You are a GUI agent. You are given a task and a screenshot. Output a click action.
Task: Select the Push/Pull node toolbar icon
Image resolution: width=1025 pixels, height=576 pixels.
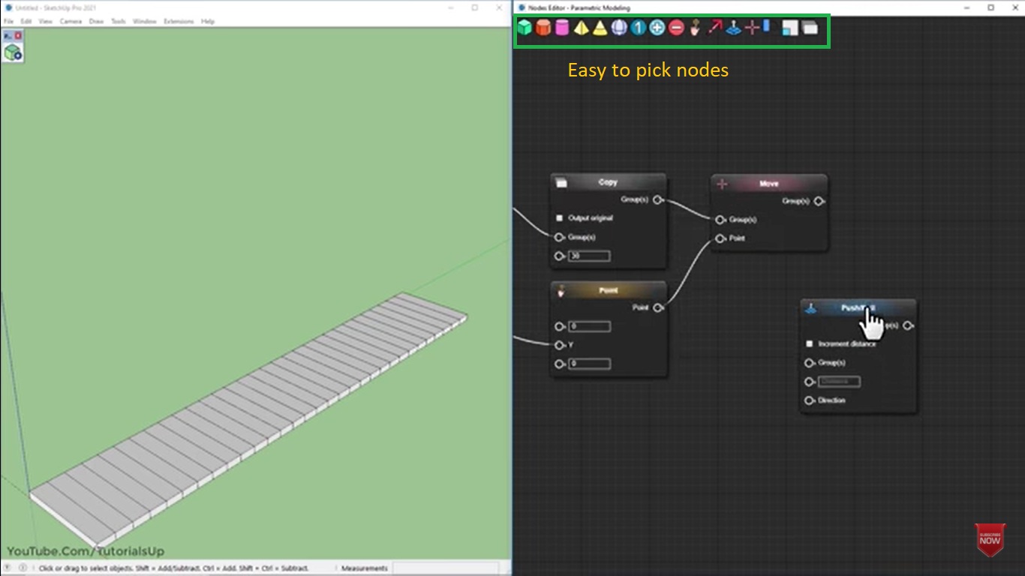coord(733,28)
